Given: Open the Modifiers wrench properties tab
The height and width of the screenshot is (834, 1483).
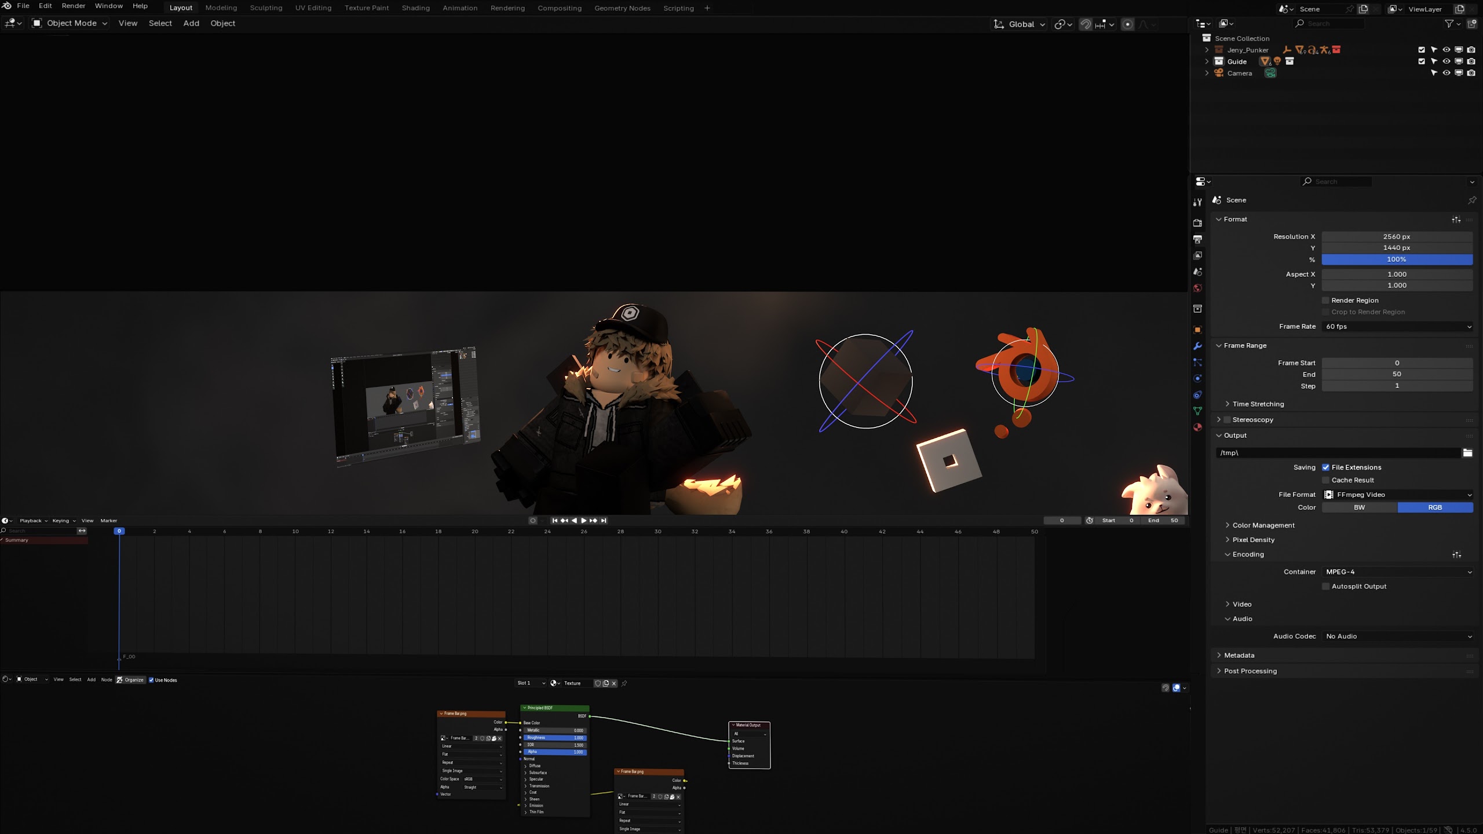Looking at the screenshot, I should [1197, 346].
